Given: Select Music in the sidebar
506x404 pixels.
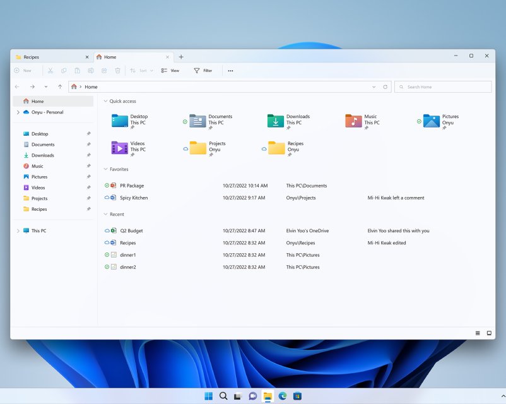Looking at the screenshot, I should point(53,166).
